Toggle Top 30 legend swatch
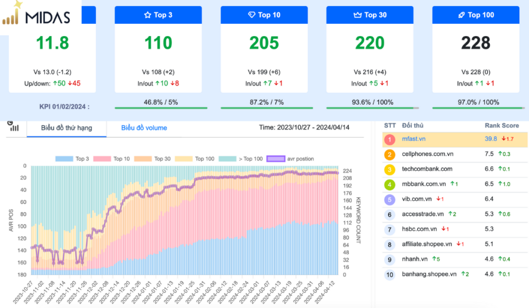 click(x=143, y=159)
